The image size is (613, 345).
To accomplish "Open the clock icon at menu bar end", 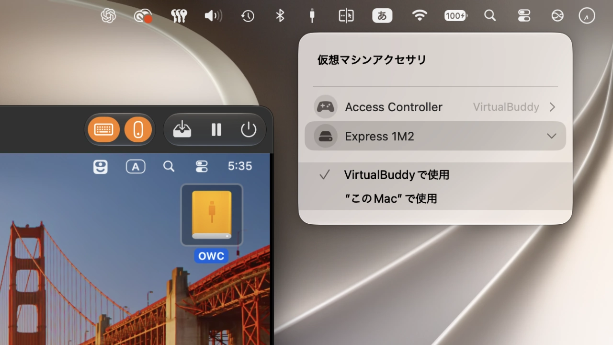I will (587, 16).
